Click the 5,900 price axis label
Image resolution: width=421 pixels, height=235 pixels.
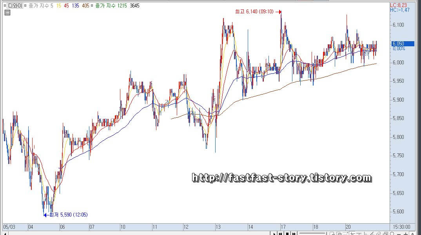(x=398, y=100)
